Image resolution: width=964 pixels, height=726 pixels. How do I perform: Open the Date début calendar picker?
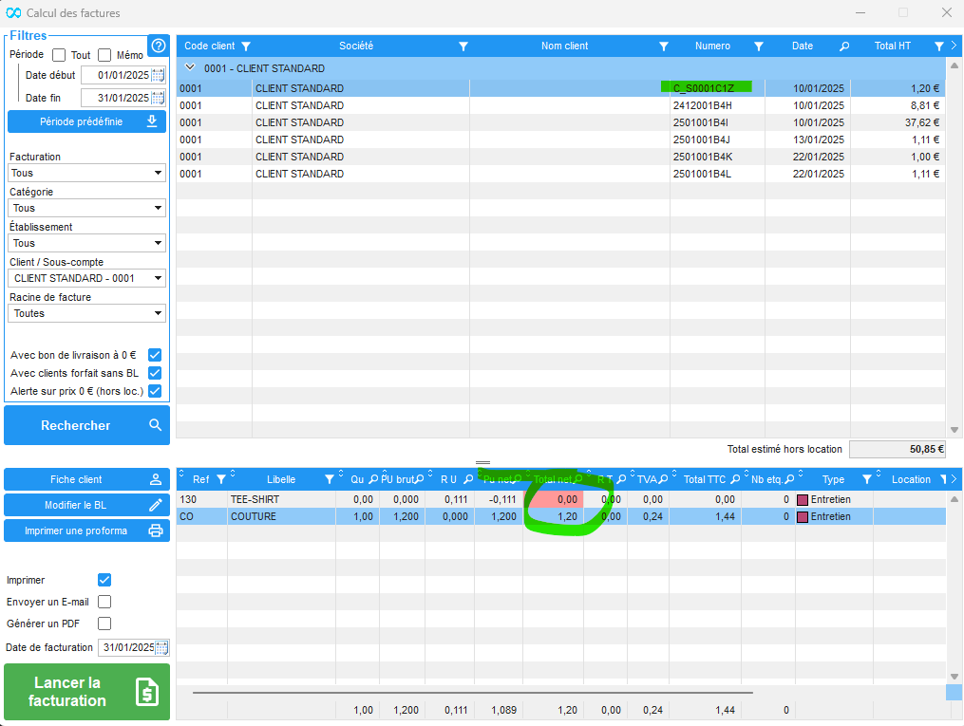pyautogui.click(x=159, y=75)
